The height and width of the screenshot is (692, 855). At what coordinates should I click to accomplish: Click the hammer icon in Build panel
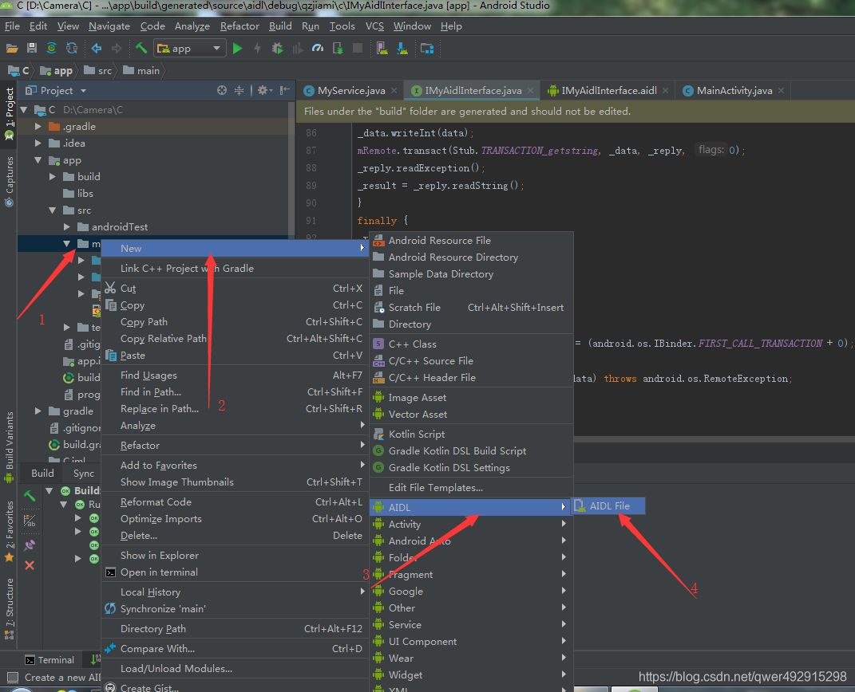coord(30,495)
